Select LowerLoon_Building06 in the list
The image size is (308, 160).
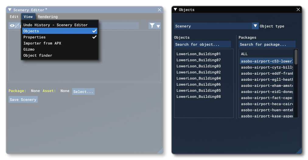[x=198, y=84]
